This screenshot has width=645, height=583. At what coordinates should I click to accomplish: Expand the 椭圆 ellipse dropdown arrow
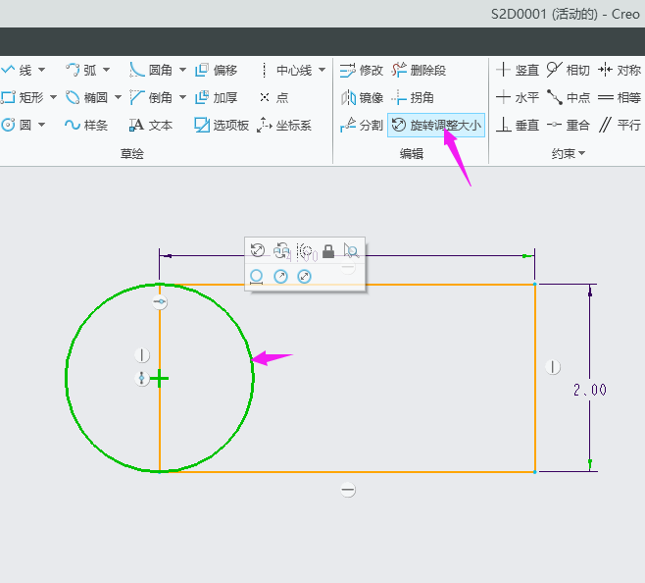pyautogui.click(x=118, y=97)
